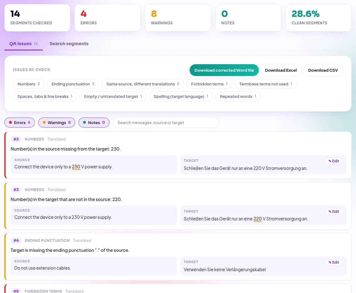This screenshot has height=293, width=356.
Task: Select the Warnings summary card
Action: 178,18
